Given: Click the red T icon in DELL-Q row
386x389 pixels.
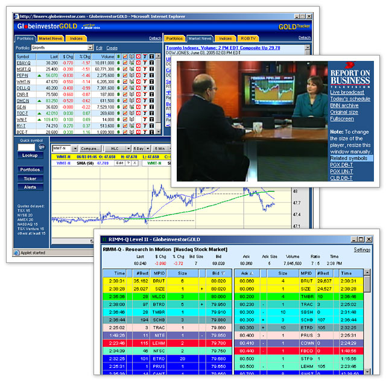Looking at the screenshot, I should click(x=145, y=88).
